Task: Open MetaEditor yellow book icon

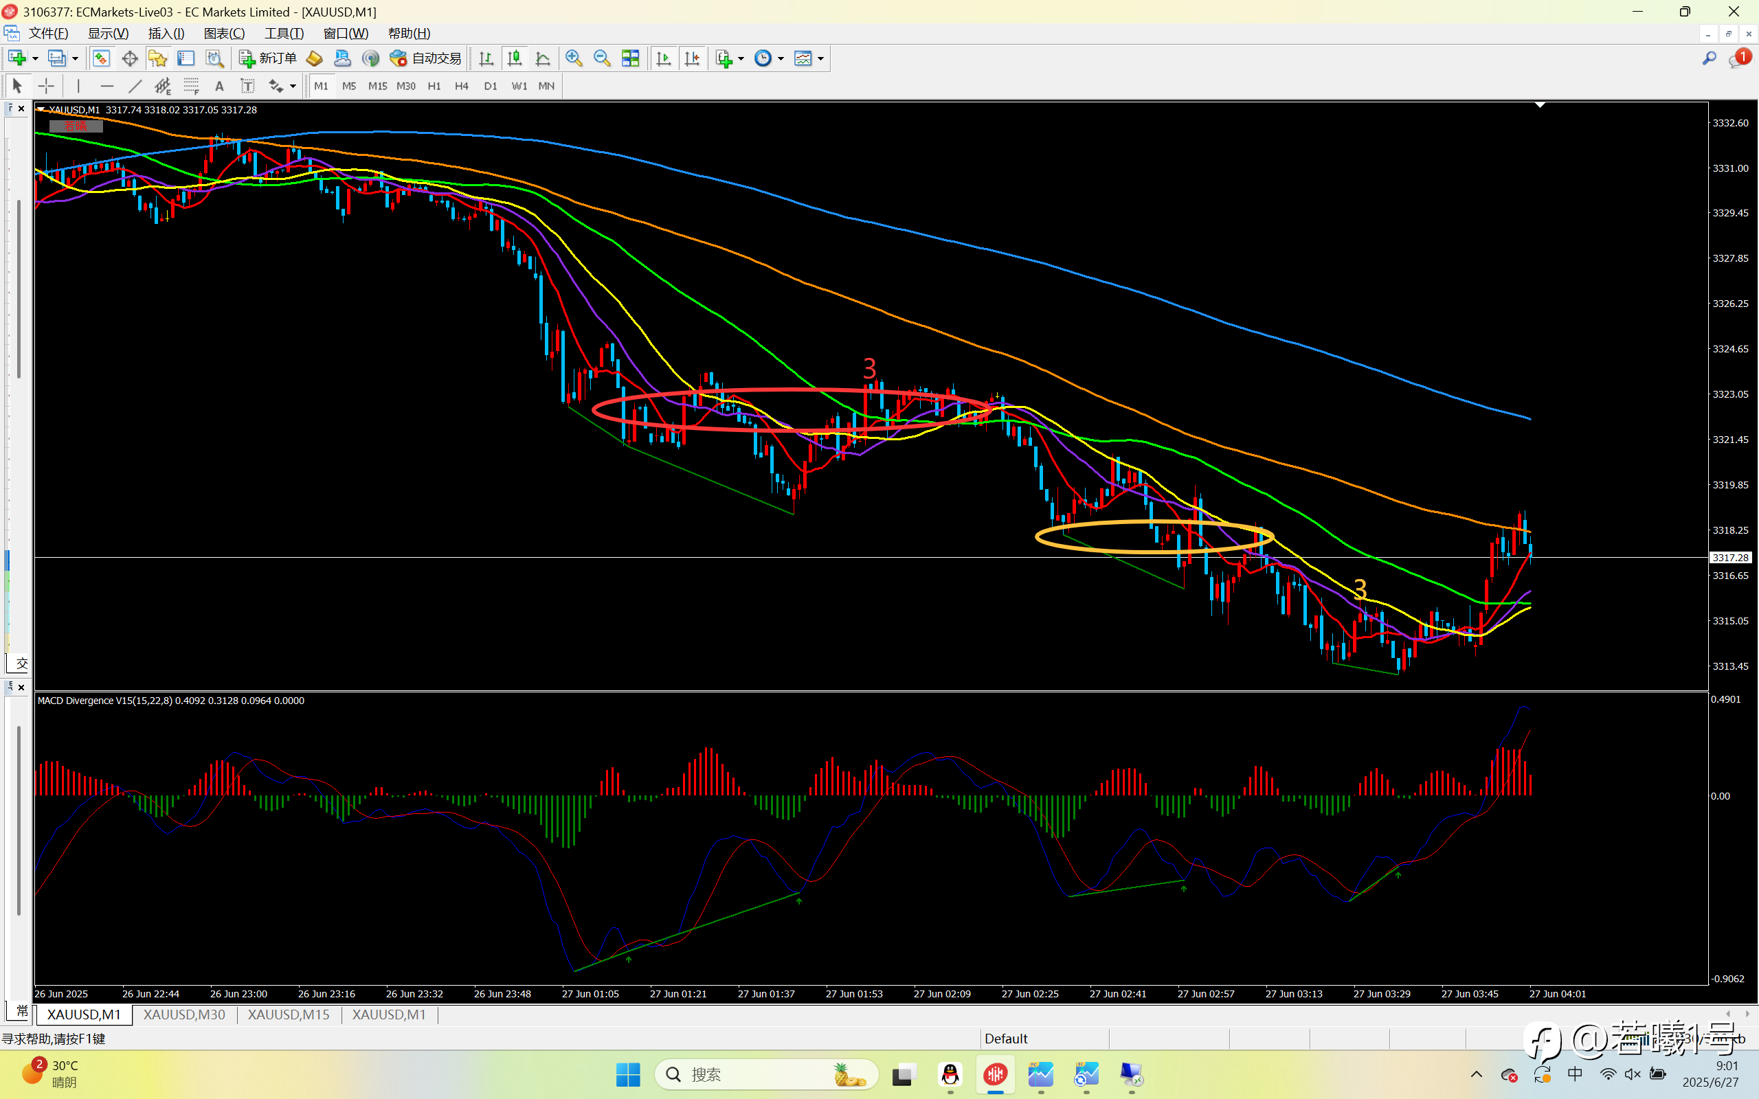Action: click(314, 58)
